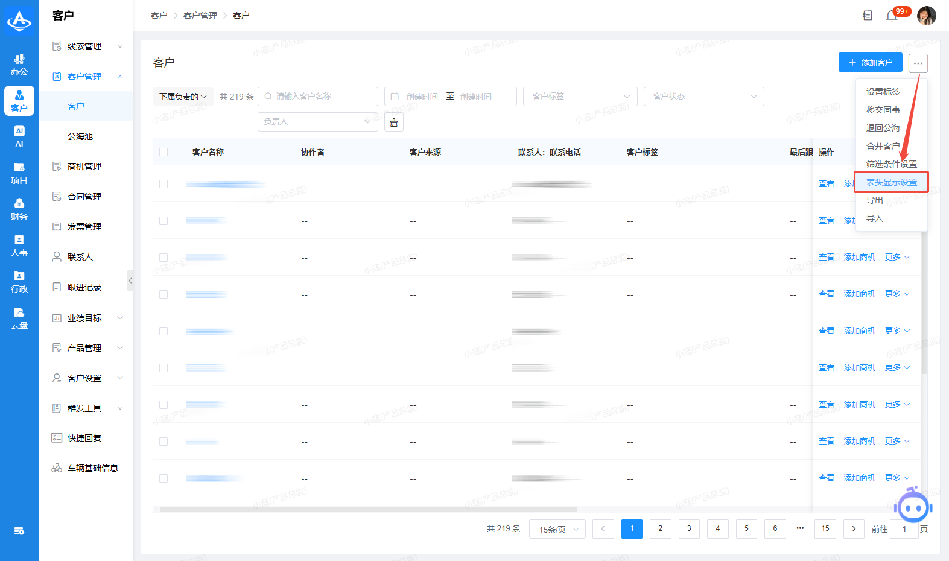Screen dimensions: 949x561
Task: Check the last visible customer row checkbox
Action: 163,478
